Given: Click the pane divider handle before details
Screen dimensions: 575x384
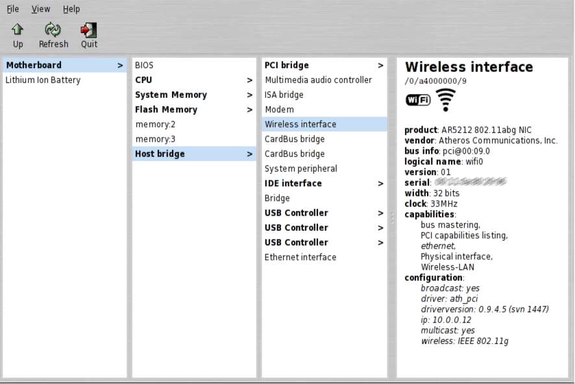Looking at the screenshot, I should pyautogui.click(x=392, y=217).
